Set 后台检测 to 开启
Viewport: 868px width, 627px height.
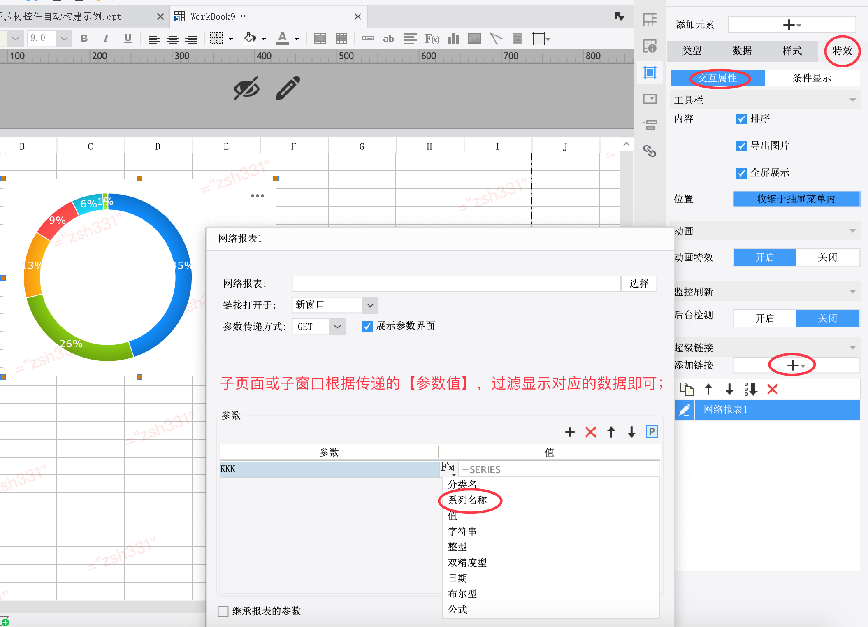click(765, 318)
